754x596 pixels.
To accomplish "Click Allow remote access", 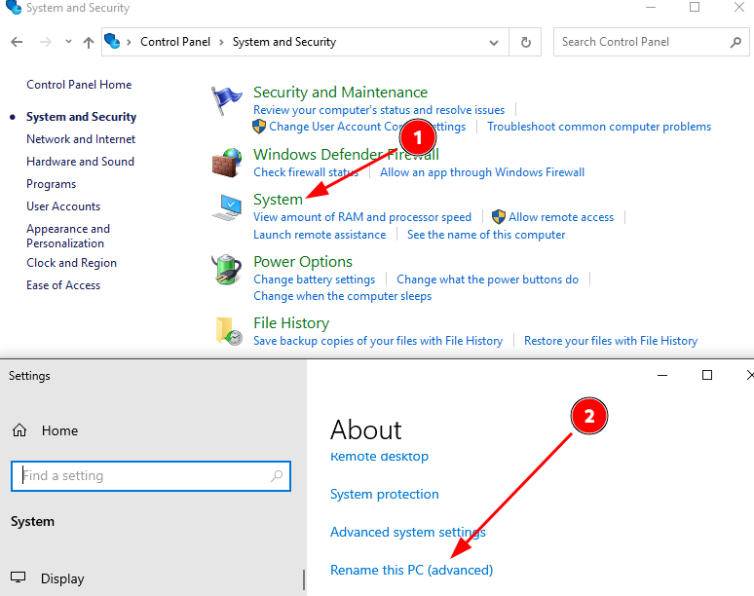I will point(561,217).
